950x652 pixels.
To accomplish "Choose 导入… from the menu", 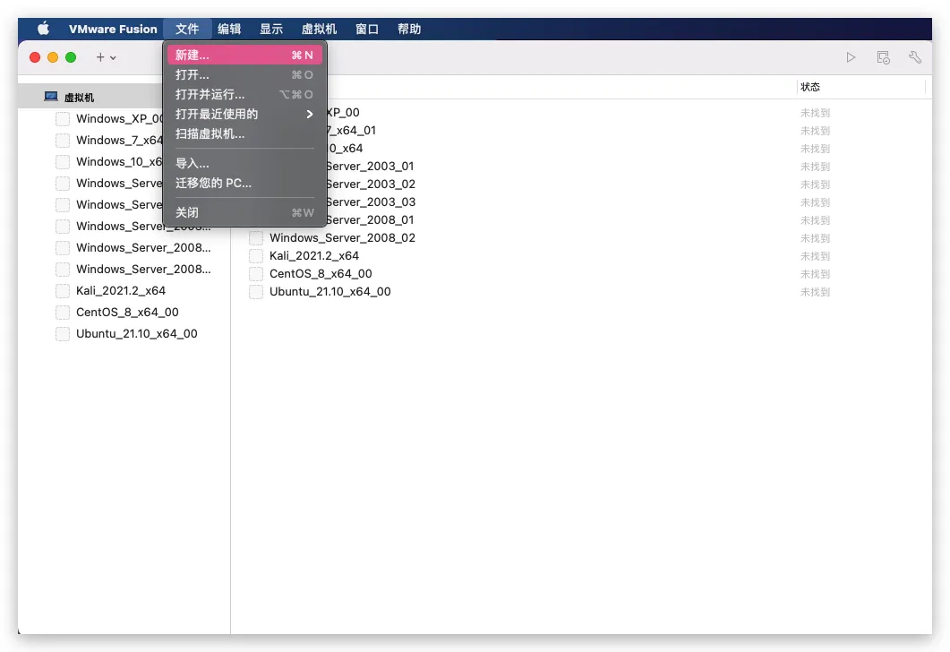I will [244, 163].
